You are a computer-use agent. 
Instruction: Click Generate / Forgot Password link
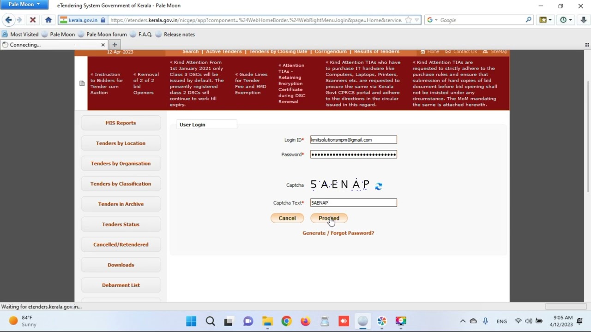click(x=338, y=233)
